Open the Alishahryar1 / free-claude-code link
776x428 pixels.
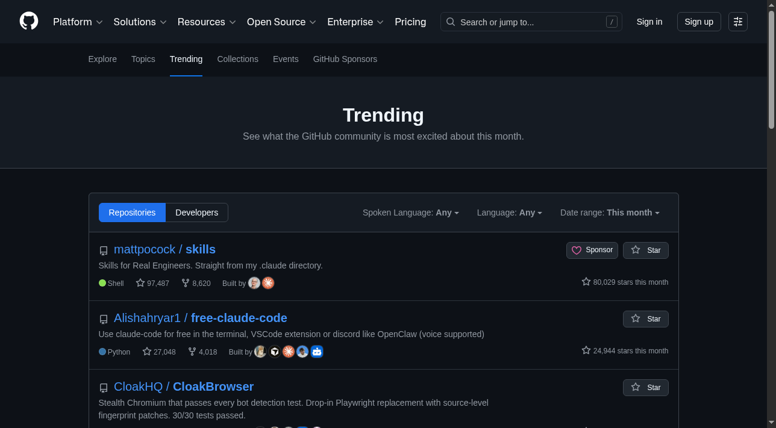point(201,318)
